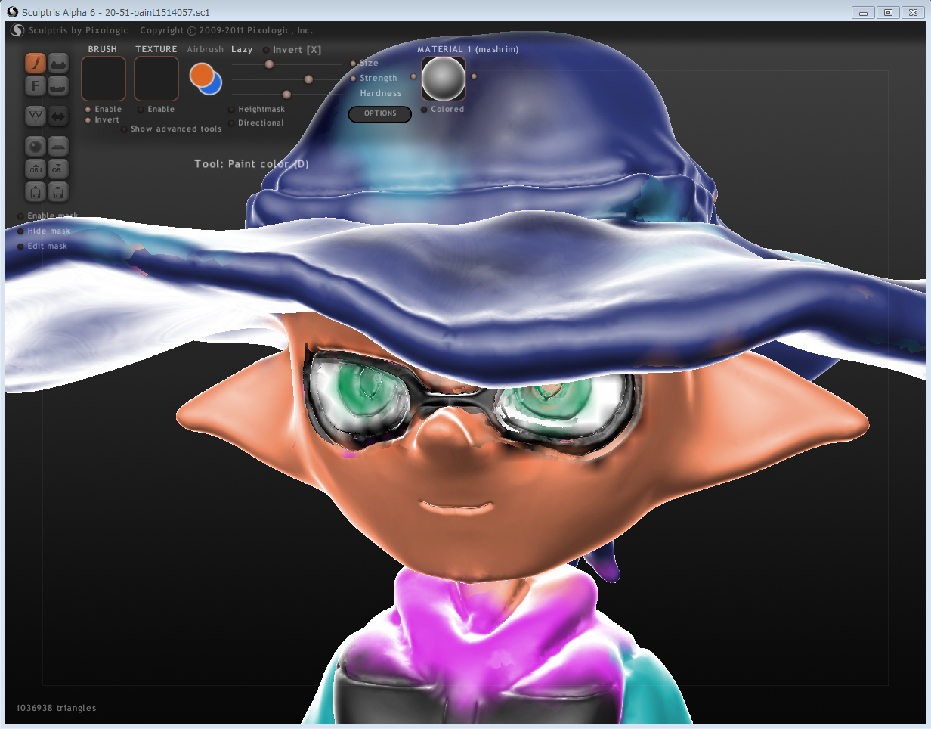The image size is (931, 729).
Task: Click the floppy disk icon with up arrow
Action: pos(36,191)
